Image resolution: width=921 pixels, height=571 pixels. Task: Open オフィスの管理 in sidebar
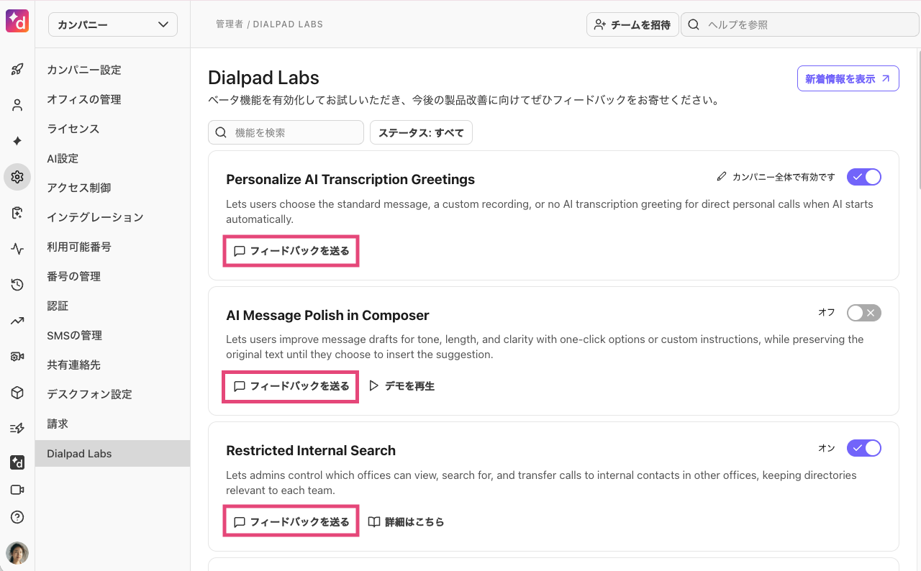point(112,99)
